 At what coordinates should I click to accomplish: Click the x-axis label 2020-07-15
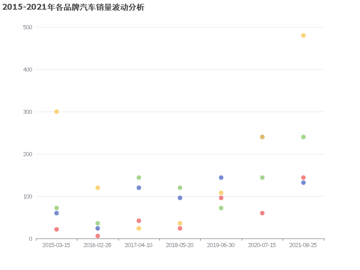coord(262,245)
